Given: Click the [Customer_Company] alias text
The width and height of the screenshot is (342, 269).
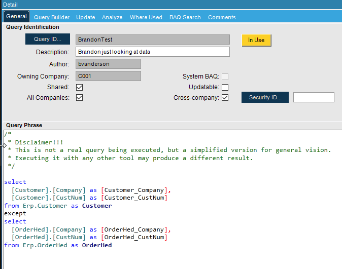Looking at the screenshot, I should click(x=134, y=190).
